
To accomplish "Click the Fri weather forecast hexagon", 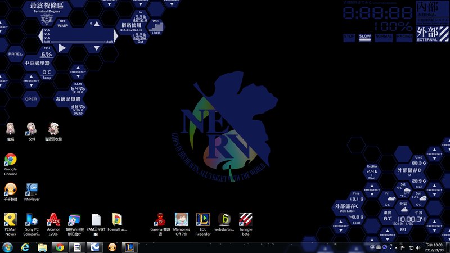I will coord(388,198).
